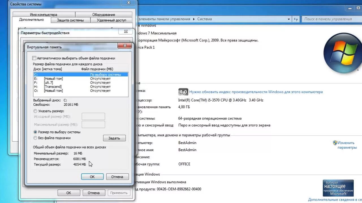Viewport: 362px width, 203px height.
Task: Click the disabled 'Применить' button
Action: [x=119, y=193]
